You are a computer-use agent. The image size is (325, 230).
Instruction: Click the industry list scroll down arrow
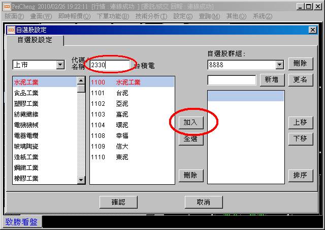(81, 180)
